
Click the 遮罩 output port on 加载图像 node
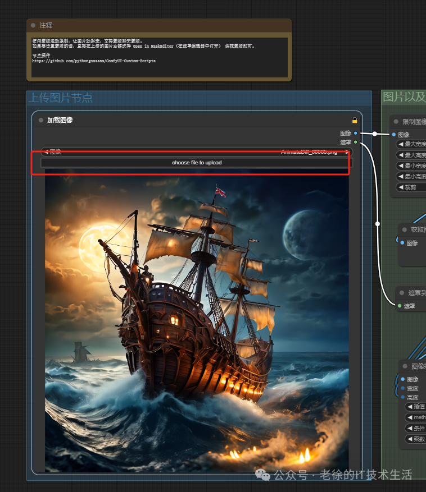(x=356, y=142)
